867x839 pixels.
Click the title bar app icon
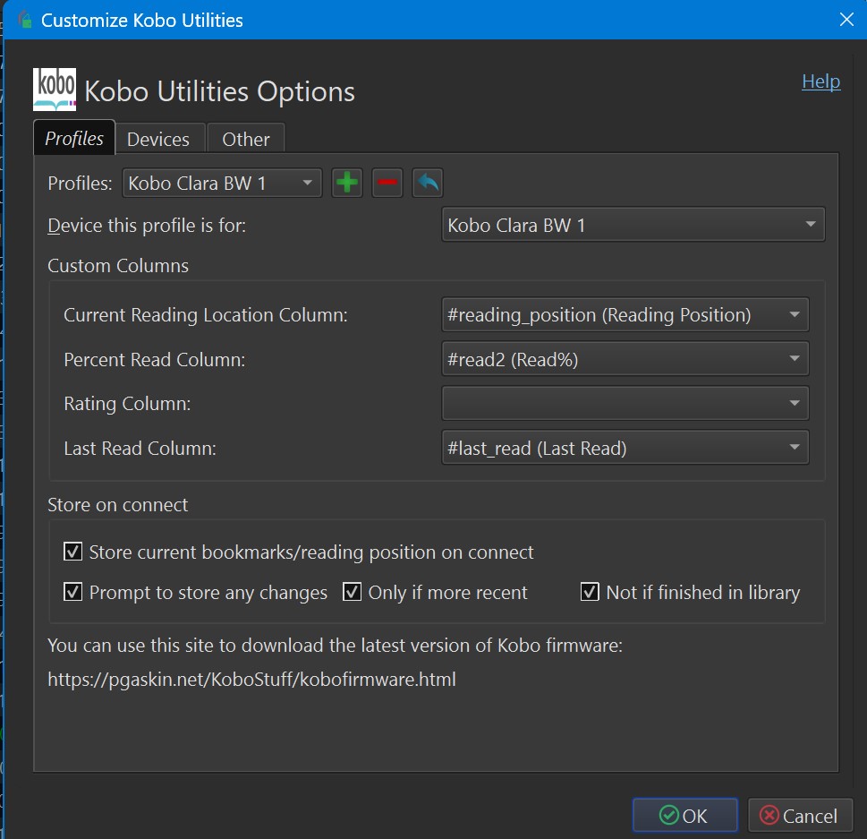pos(25,20)
